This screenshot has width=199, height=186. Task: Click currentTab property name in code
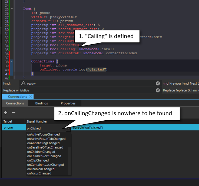click(69, 53)
